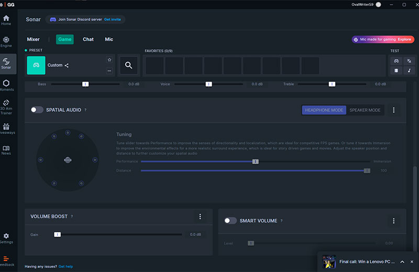Viewport: 419px width, 272px height.
Task: Open Volume Boost three-dot options menu
Action: point(200,217)
